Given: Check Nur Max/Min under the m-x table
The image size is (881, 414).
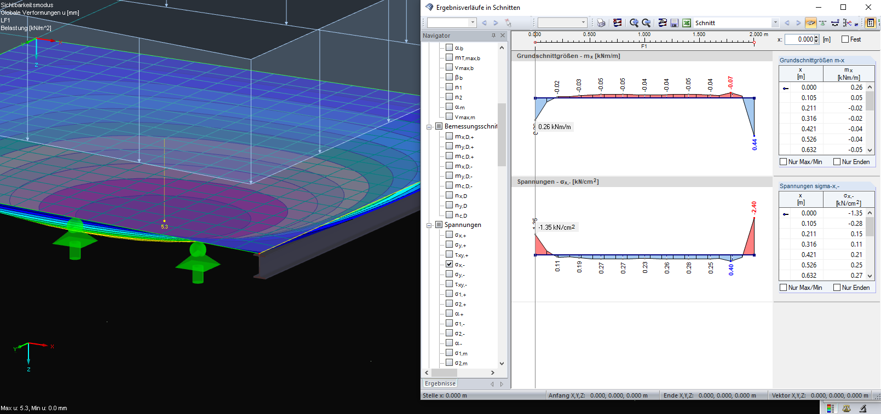Looking at the screenshot, I should point(784,162).
